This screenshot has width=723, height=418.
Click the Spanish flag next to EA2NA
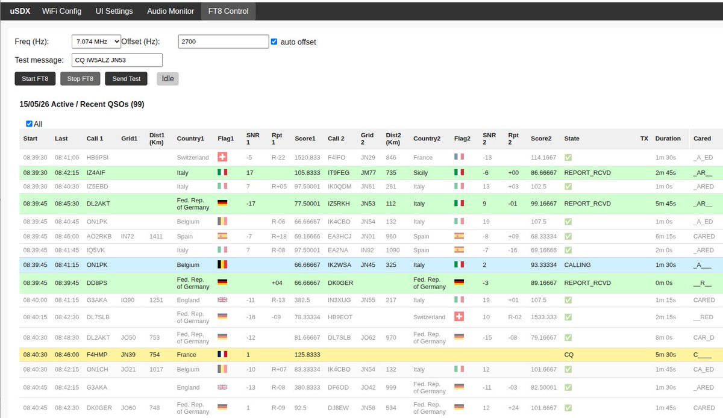(x=459, y=250)
